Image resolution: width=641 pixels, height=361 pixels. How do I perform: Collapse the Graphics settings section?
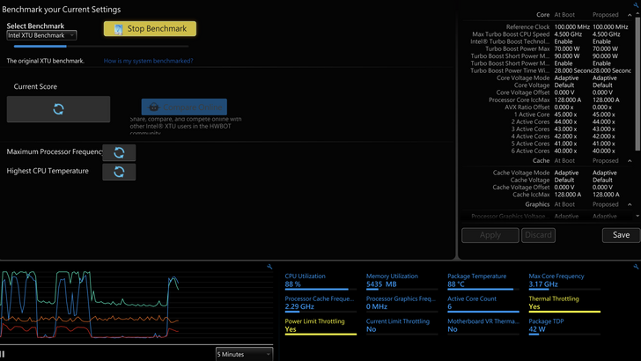[x=630, y=204]
